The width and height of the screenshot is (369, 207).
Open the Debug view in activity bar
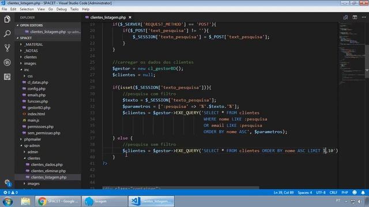click(7, 63)
